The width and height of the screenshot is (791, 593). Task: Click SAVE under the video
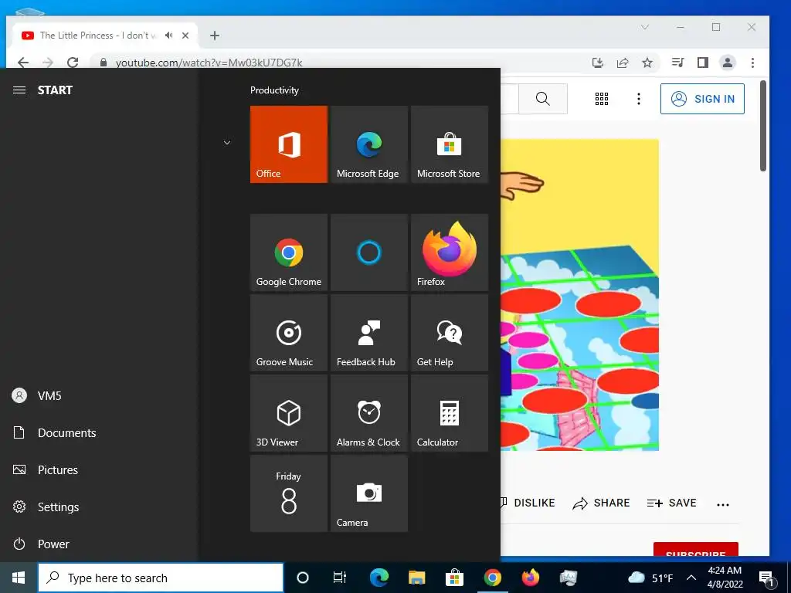point(671,503)
